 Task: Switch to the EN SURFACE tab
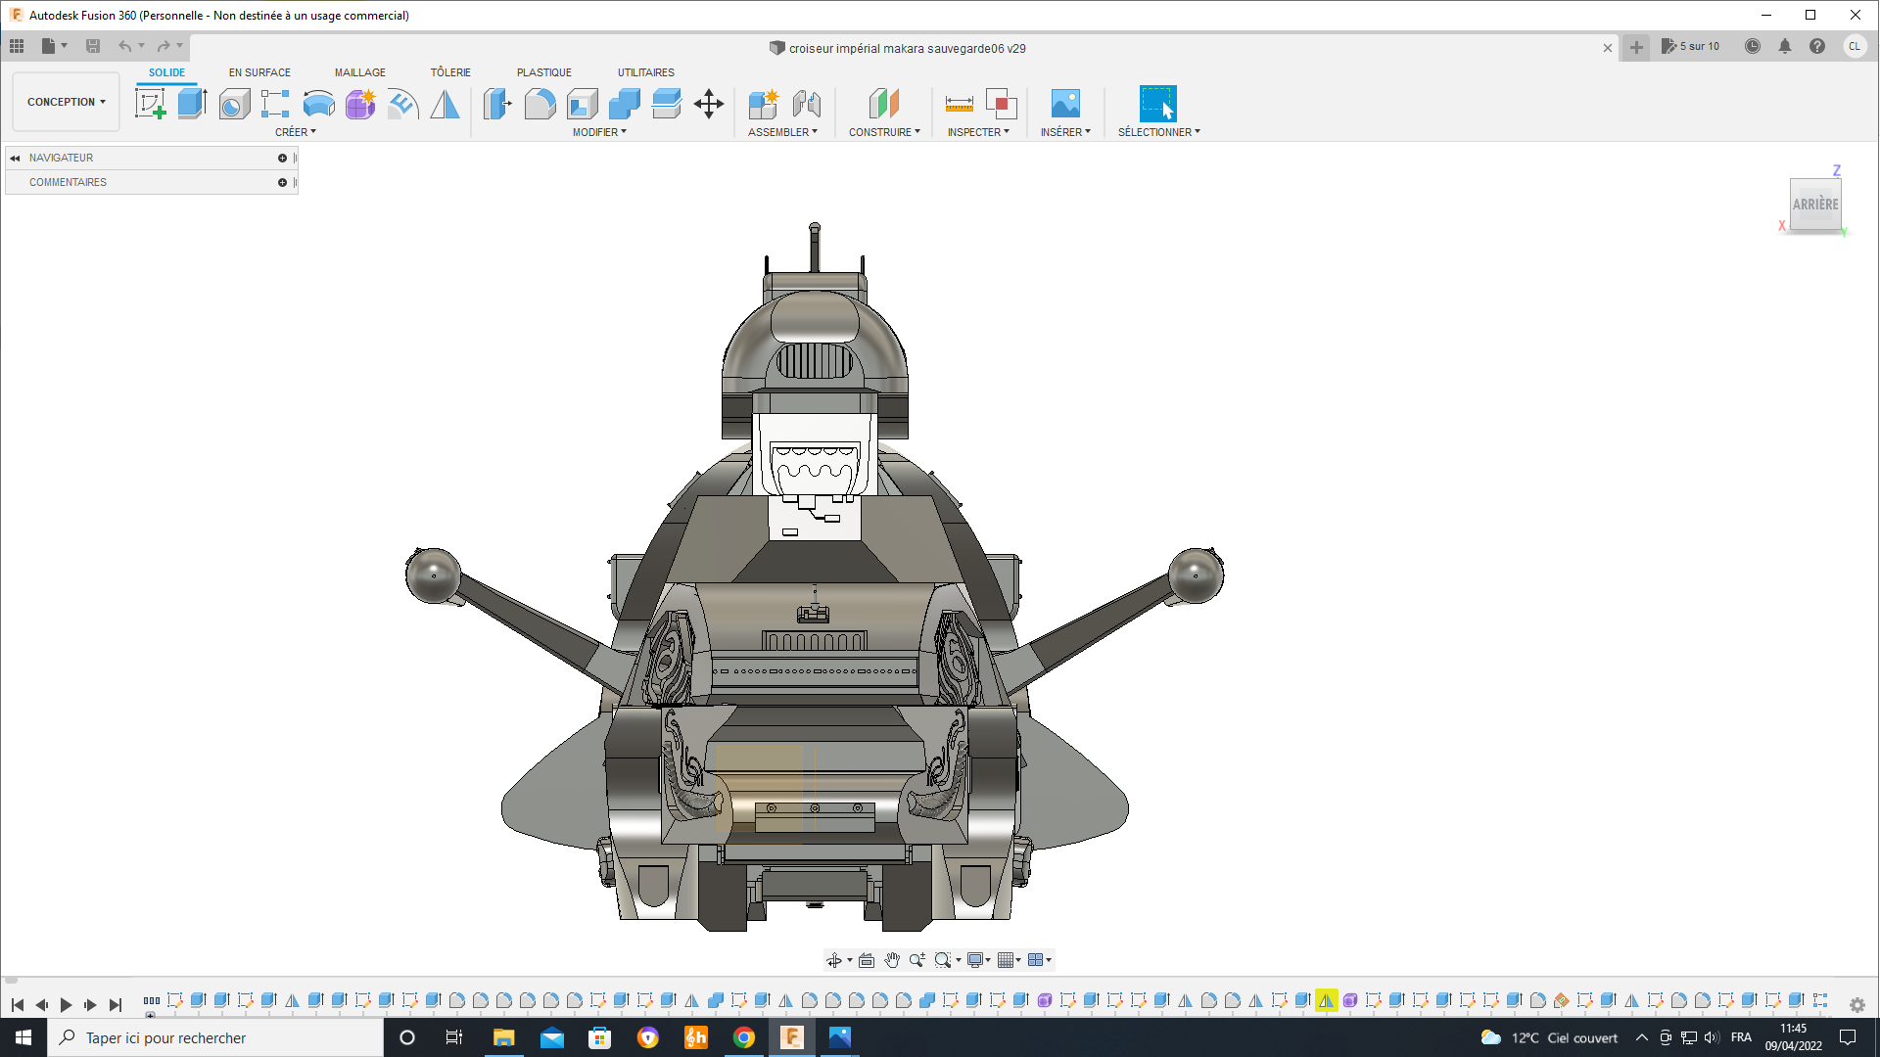tap(259, 72)
